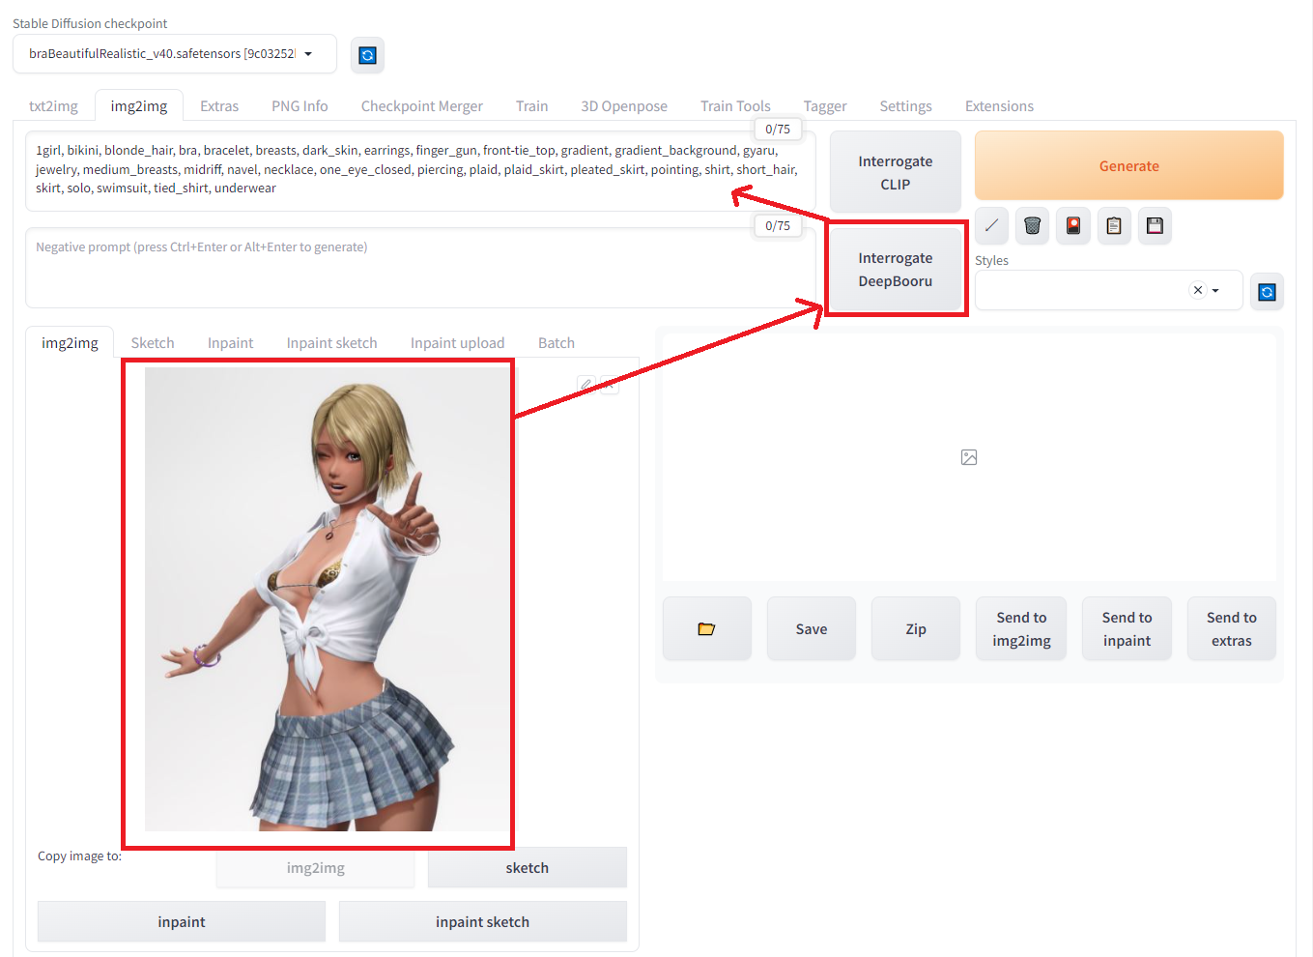
Task: Copy image to inpaint sketch
Action: 483,922
